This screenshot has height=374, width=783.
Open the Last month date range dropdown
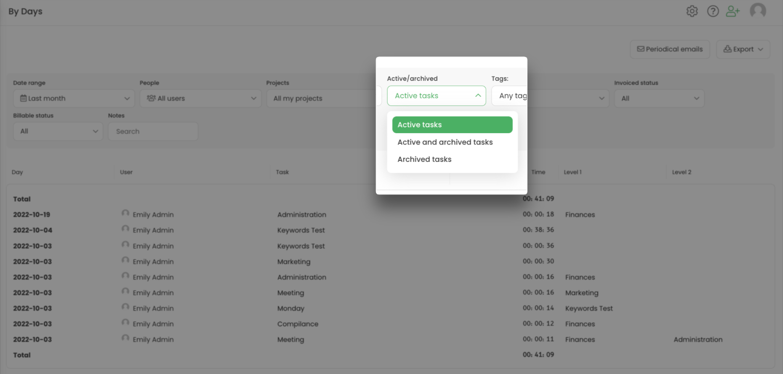pyautogui.click(x=74, y=98)
